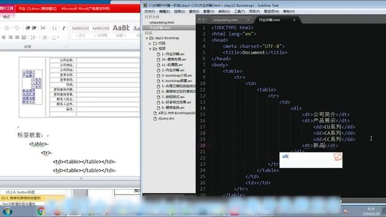
Task: Open 选择(S) menu in Sublime Text
Action: click(179, 11)
